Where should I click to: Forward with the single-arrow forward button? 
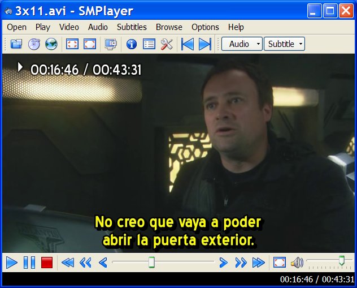pos(223,263)
